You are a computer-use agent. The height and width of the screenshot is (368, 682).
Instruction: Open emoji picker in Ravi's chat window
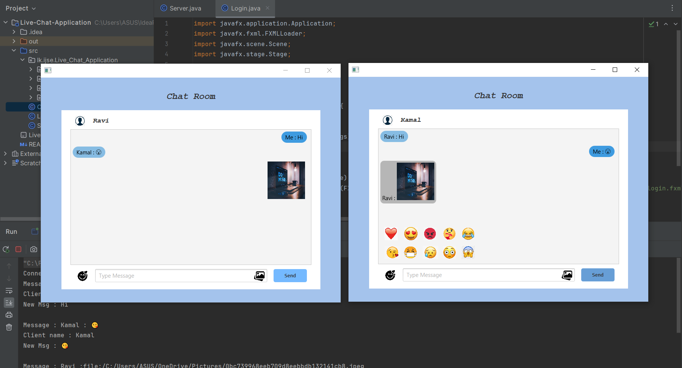coord(82,276)
